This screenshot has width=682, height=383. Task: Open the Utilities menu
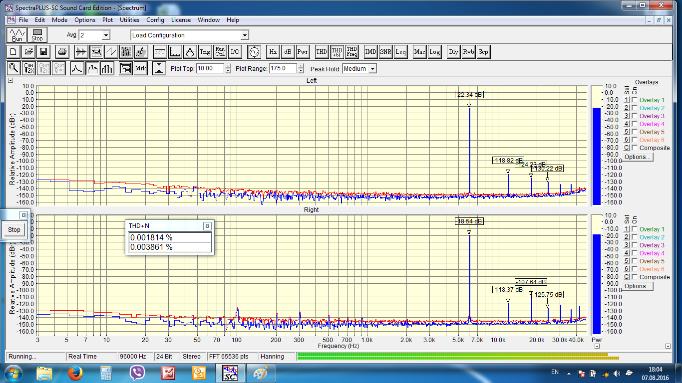click(x=129, y=20)
